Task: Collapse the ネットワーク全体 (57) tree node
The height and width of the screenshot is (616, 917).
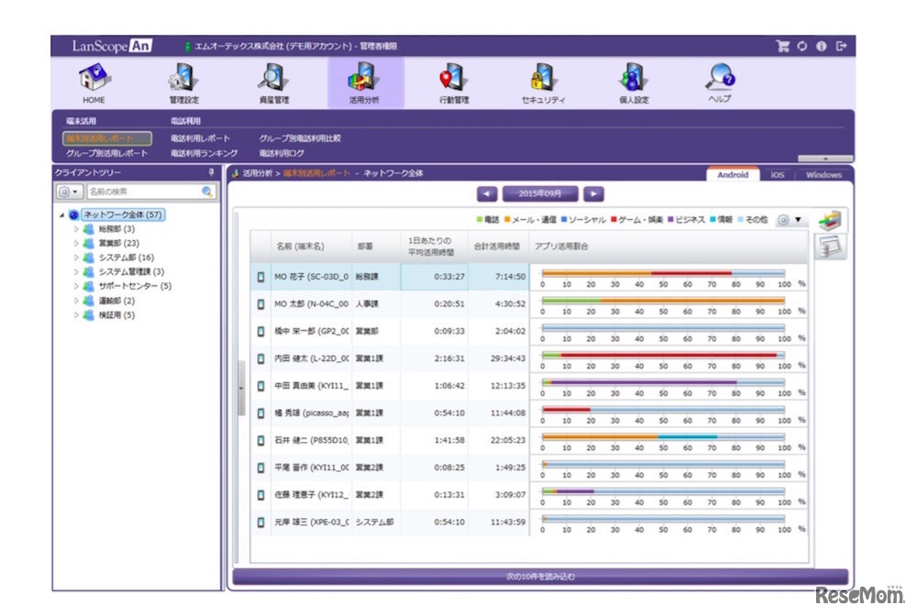Action: 62,215
